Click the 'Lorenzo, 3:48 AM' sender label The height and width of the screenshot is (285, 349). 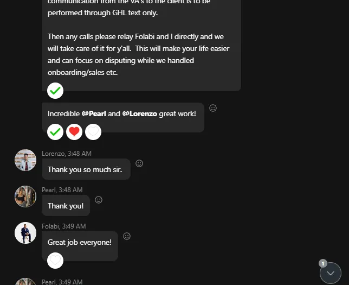click(x=67, y=154)
